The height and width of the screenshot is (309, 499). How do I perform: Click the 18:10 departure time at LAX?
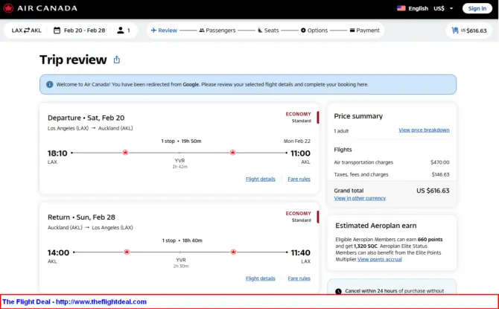[x=57, y=153]
